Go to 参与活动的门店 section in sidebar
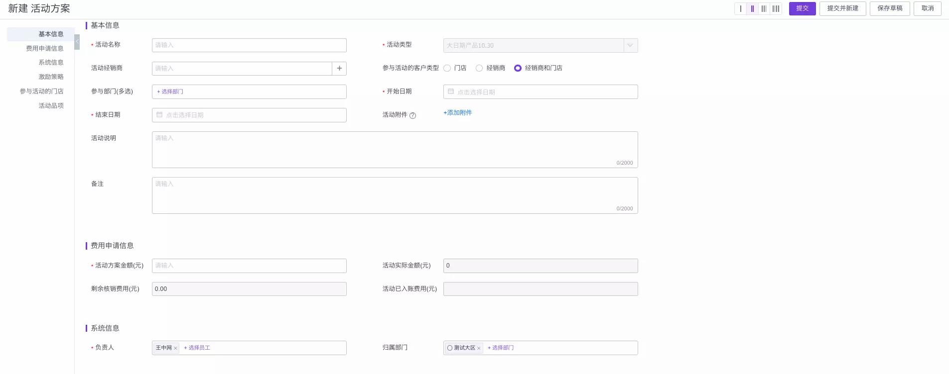 coord(42,92)
